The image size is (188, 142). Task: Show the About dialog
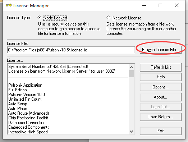[161, 97]
